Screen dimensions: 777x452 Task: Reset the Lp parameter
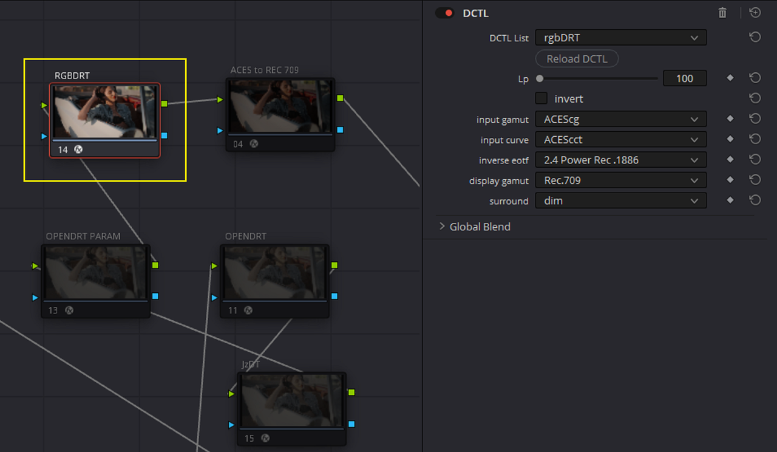point(755,78)
